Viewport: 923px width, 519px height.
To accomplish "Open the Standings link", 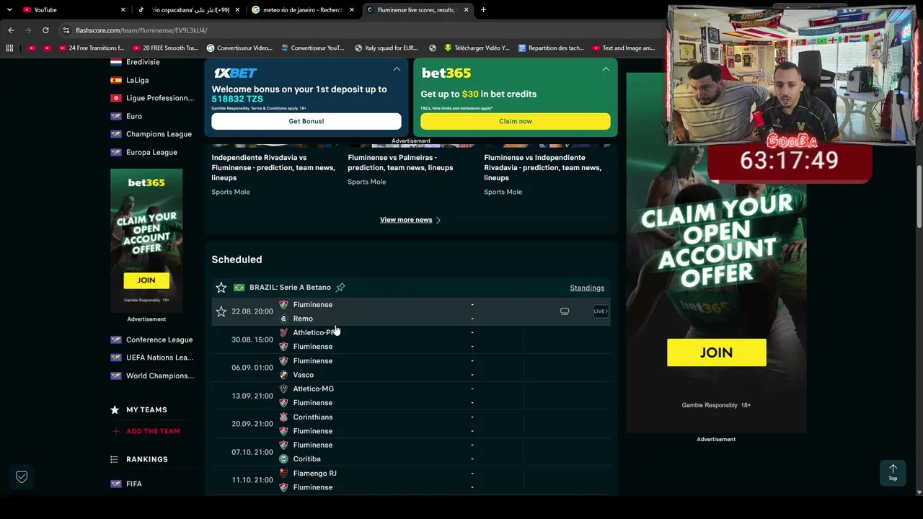I will (x=587, y=288).
